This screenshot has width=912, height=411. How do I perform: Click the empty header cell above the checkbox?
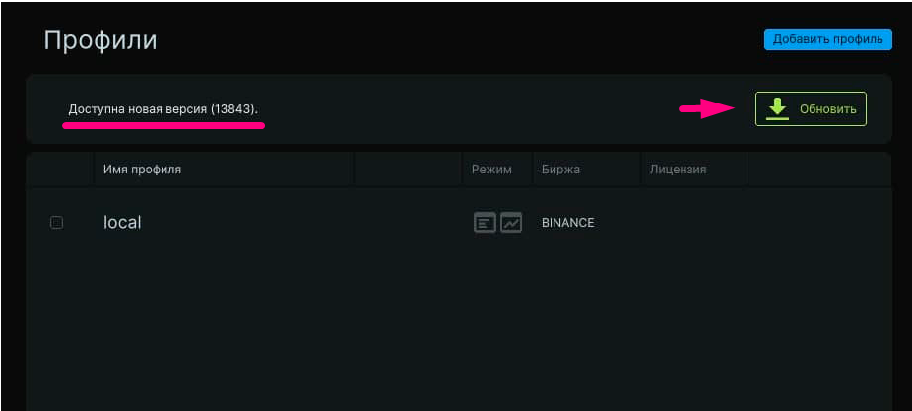[59, 170]
